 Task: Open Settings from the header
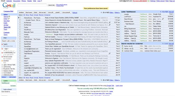[153, 1]
